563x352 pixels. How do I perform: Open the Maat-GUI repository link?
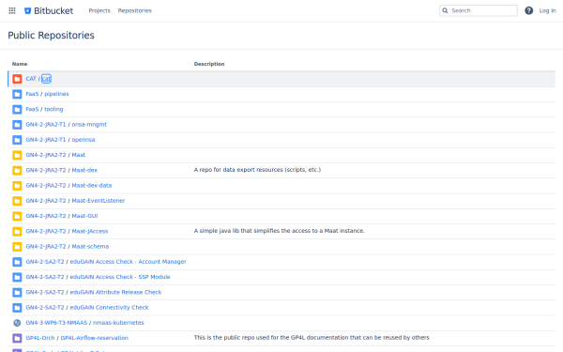[84, 216]
